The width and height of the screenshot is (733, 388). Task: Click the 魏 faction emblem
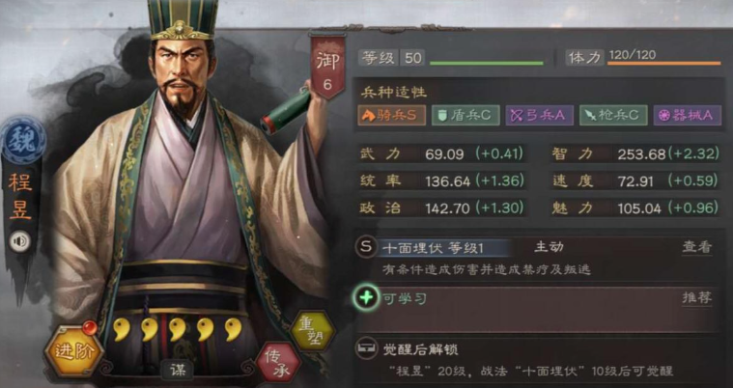(23, 140)
